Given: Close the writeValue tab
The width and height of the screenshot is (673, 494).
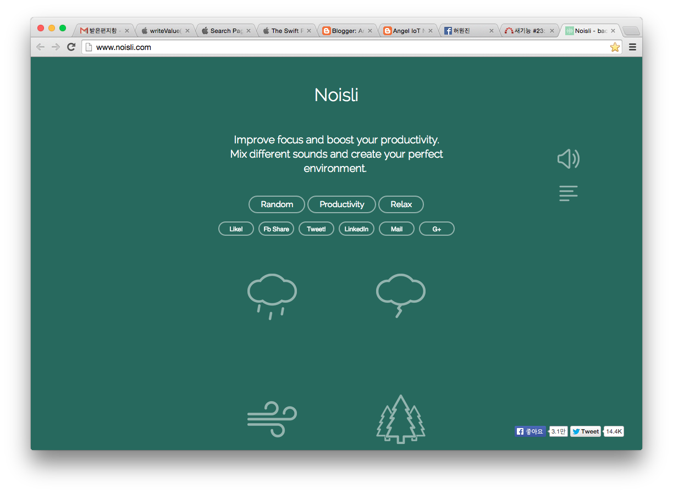Looking at the screenshot, I should [187, 31].
